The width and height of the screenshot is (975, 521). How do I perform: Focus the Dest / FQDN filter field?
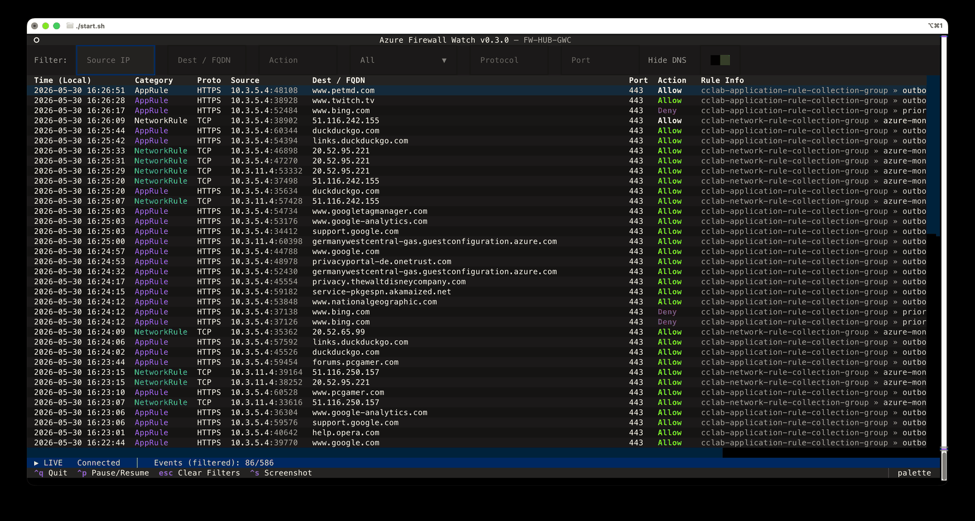point(206,60)
